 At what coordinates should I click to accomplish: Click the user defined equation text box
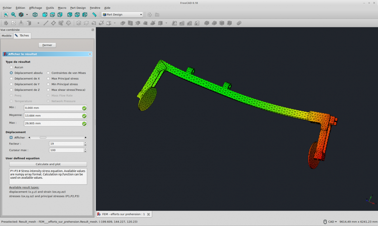48,176
